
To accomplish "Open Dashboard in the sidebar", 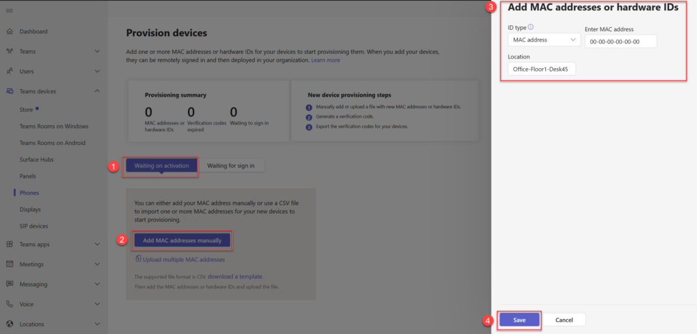I will [33, 31].
